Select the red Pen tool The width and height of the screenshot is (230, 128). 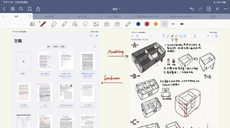tap(43, 24)
